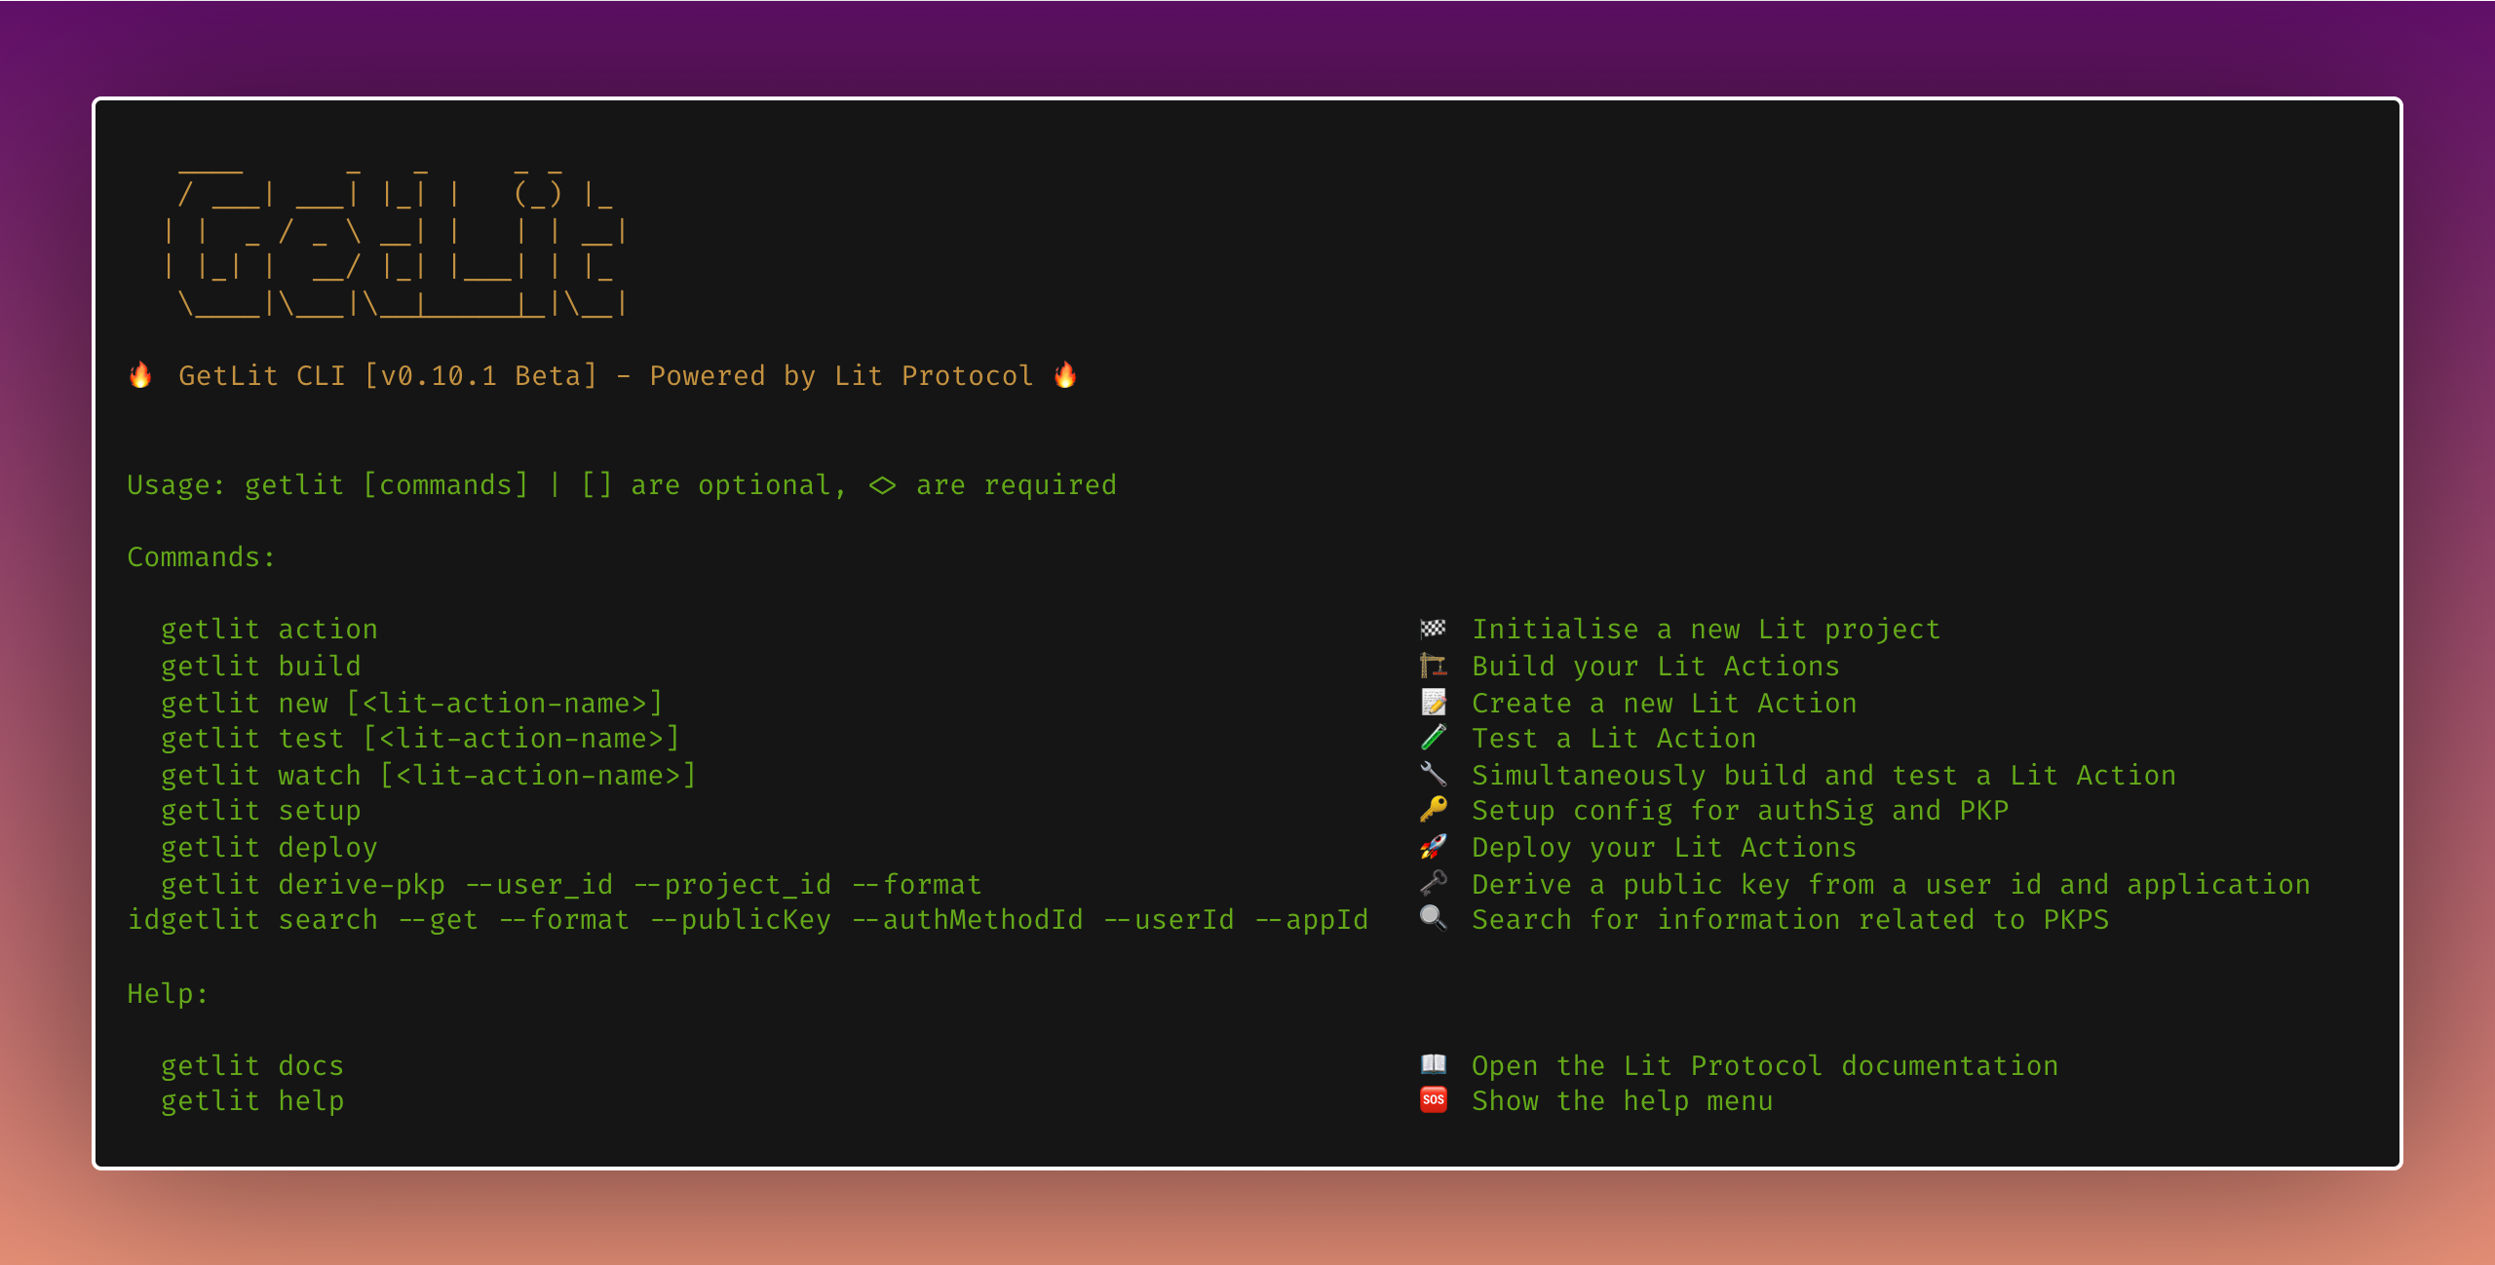The width and height of the screenshot is (2495, 1265).
Task: Click the fire emoji after Lit Protocol
Action: click(1065, 375)
